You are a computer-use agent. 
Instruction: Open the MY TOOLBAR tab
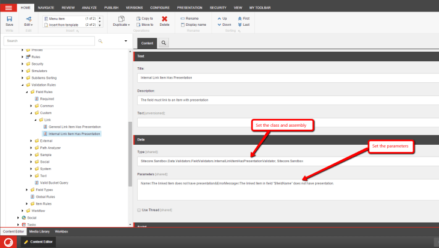(x=260, y=8)
